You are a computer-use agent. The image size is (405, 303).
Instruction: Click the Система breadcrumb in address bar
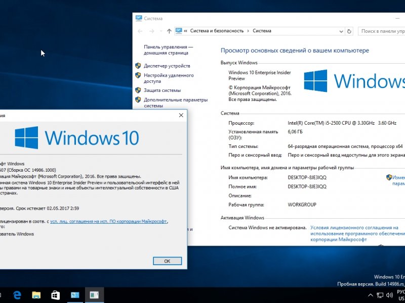262,31
